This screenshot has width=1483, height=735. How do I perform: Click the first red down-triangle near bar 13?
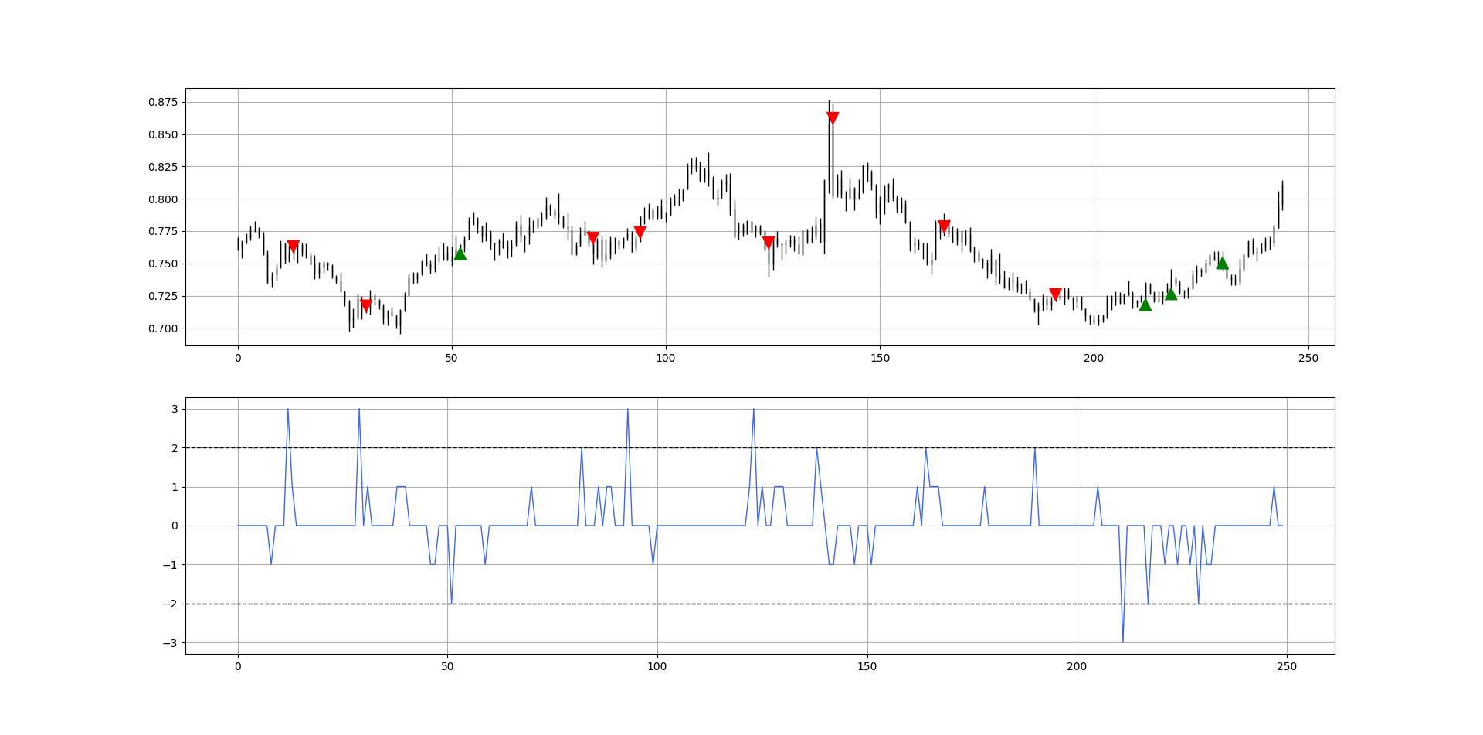(x=293, y=246)
